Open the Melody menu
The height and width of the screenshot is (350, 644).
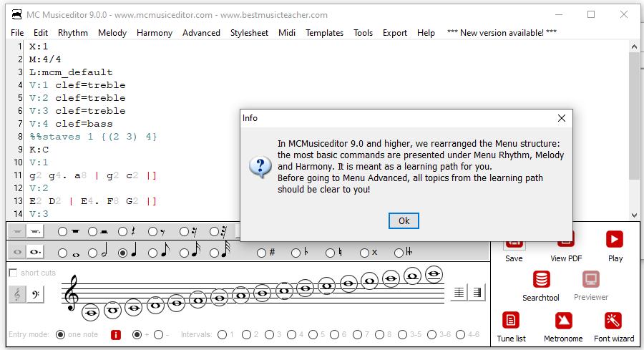click(112, 33)
